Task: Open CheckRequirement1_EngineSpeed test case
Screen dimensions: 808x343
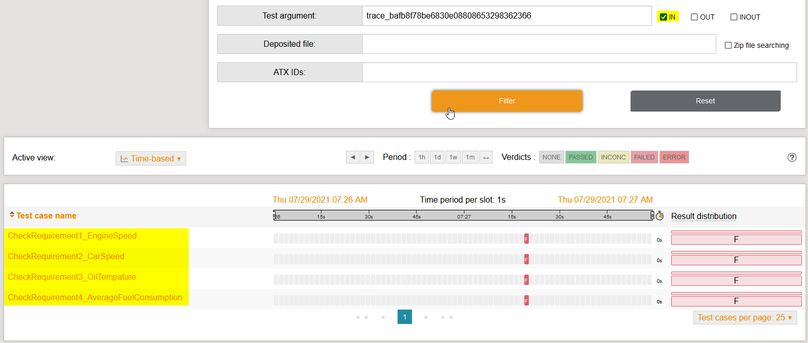Action: [72, 236]
